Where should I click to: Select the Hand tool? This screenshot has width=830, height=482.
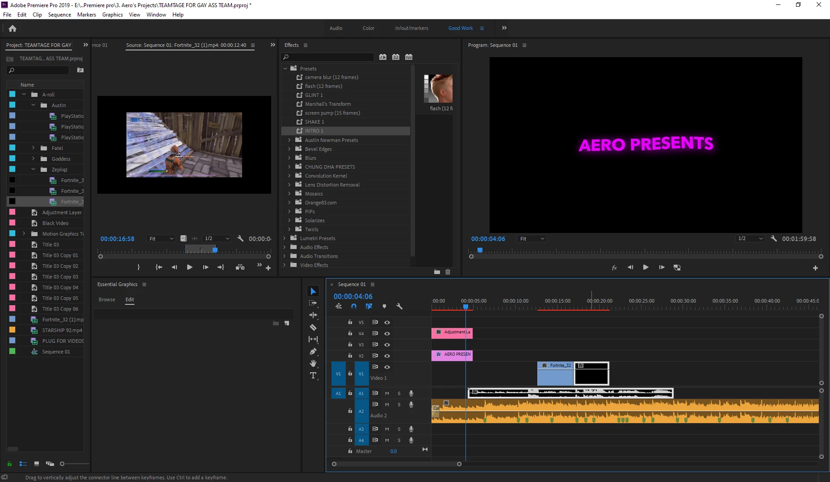[313, 363]
